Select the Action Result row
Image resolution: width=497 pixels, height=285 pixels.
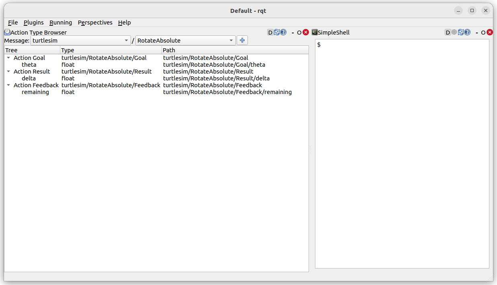click(x=156, y=72)
